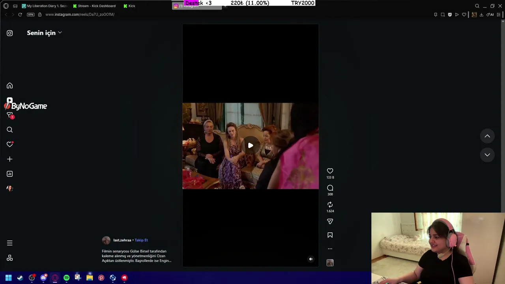Toggle the VPN badge in the address bar
The image size is (505, 284).
(x=31, y=15)
